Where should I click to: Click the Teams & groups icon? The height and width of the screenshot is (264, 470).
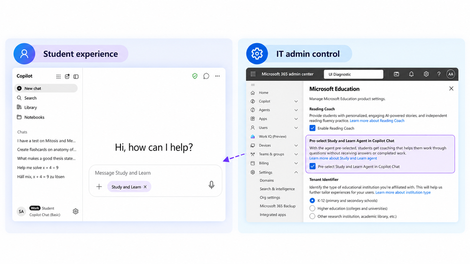(253, 154)
